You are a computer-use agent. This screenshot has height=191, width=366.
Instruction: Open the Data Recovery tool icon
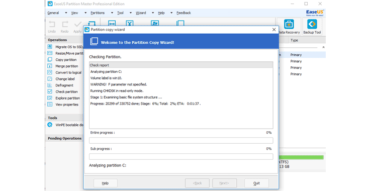click(x=289, y=24)
